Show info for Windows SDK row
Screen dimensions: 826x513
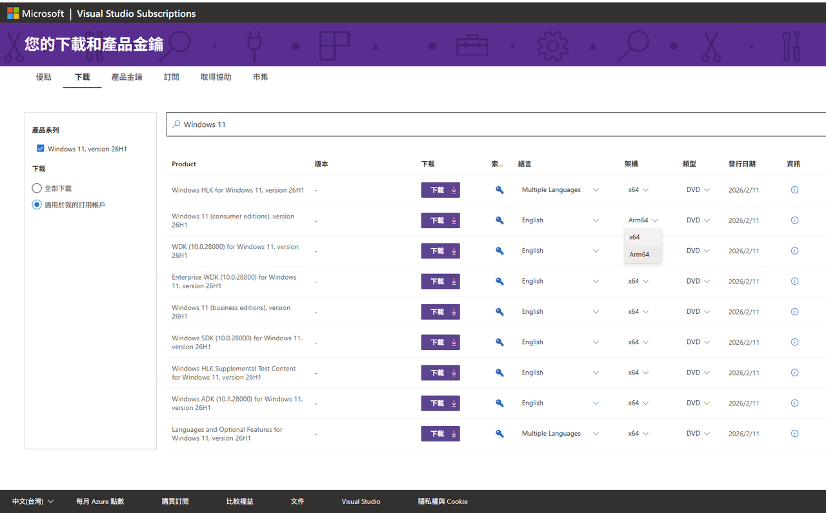(794, 342)
